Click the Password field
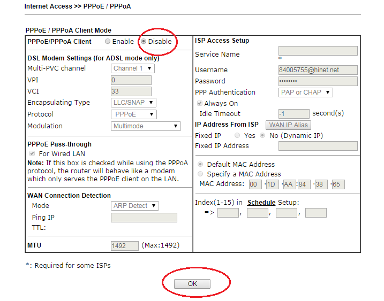The width and height of the screenshot is (384, 301). pyautogui.click(x=318, y=81)
